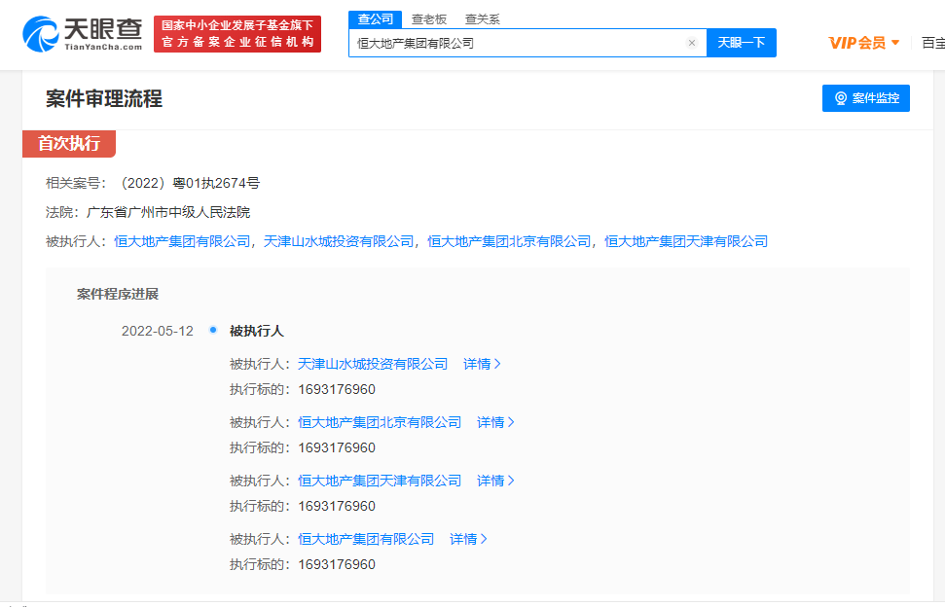Screen dimensions: 945x607
Task: Open 恒大地产集团有限公司 link in 案件程序进展
Action: point(366,540)
